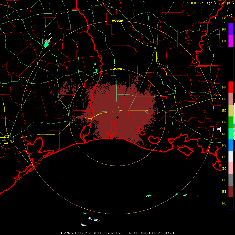The image size is (235, 235).
Task: Click the 'DS' legend label
Action: tap(224, 157)
